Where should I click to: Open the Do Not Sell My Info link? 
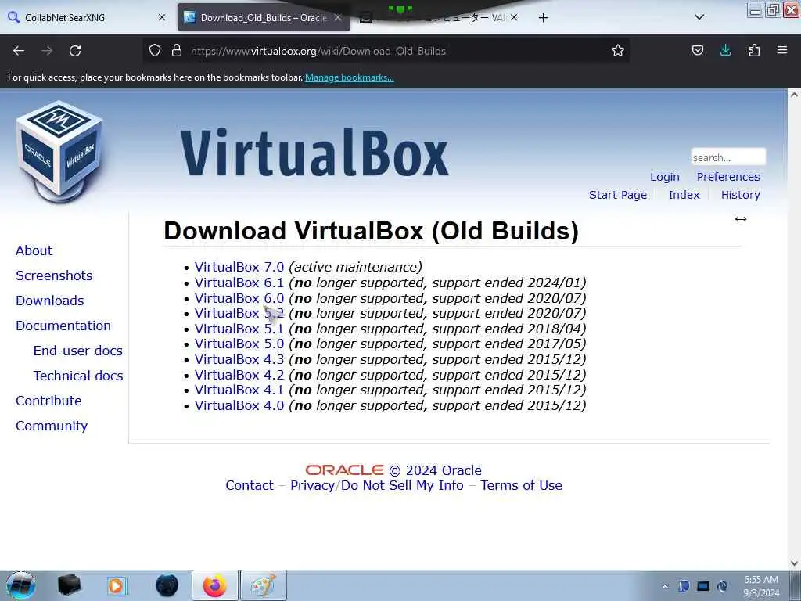click(402, 485)
